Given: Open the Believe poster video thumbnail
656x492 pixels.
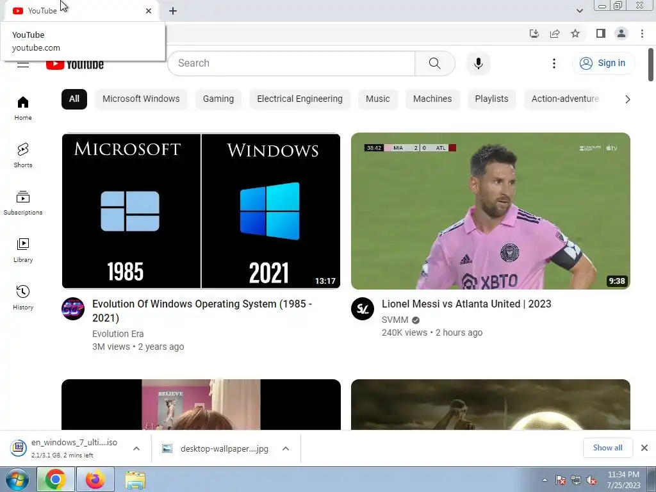Looking at the screenshot, I should coord(201,404).
